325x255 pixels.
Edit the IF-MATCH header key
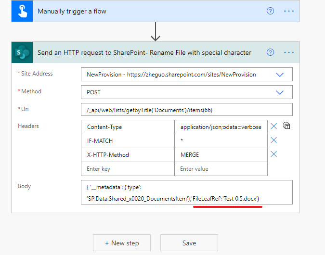tap(128, 141)
